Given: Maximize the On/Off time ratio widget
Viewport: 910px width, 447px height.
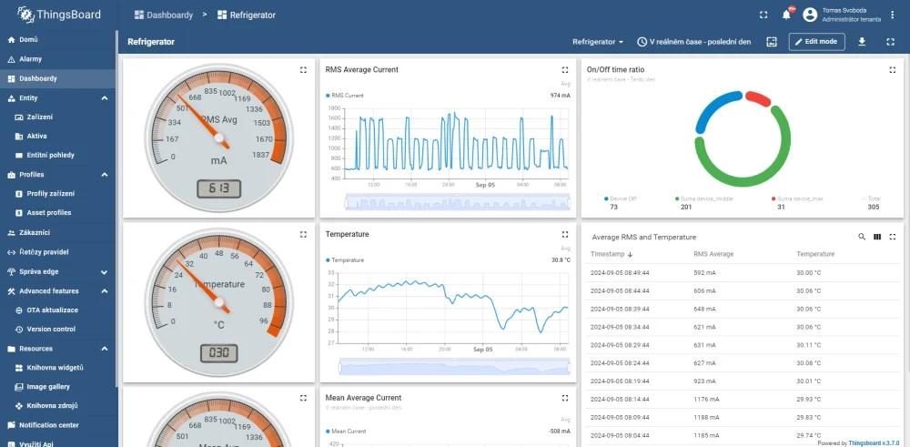Looking at the screenshot, I should pyautogui.click(x=893, y=70).
